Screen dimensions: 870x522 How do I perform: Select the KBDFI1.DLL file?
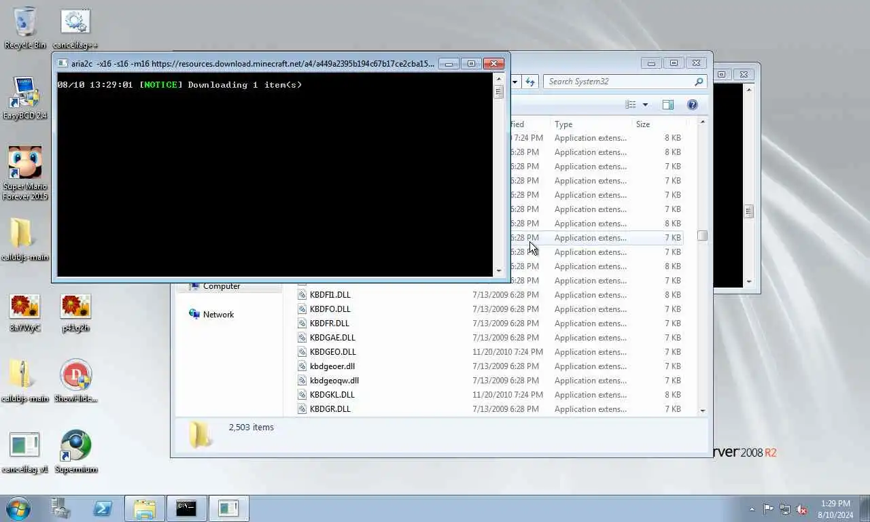coord(330,295)
